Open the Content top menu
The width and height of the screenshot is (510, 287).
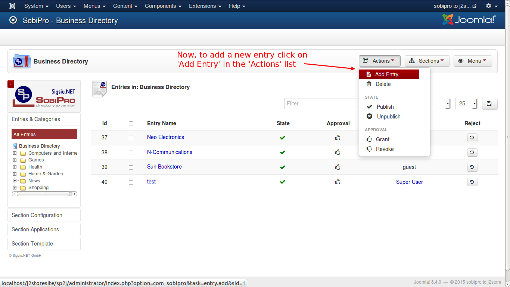[125, 6]
